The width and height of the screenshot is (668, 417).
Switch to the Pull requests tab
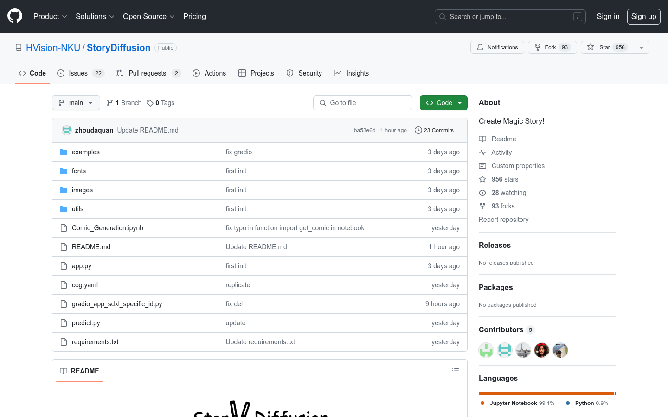(148, 73)
